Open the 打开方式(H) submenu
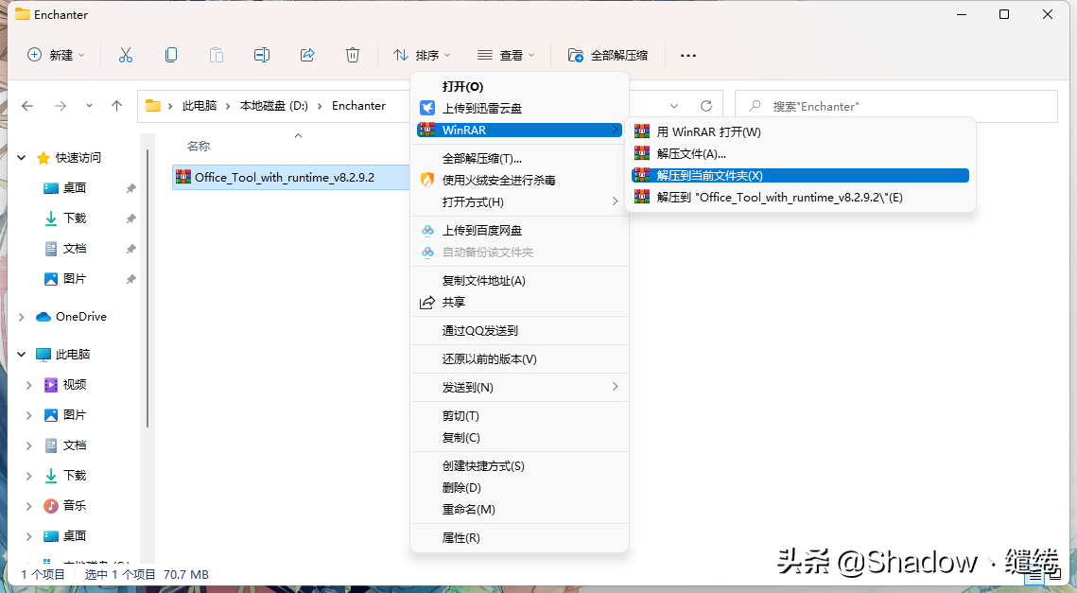Image resolution: width=1077 pixels, height=593 pixels. point(519,202)
